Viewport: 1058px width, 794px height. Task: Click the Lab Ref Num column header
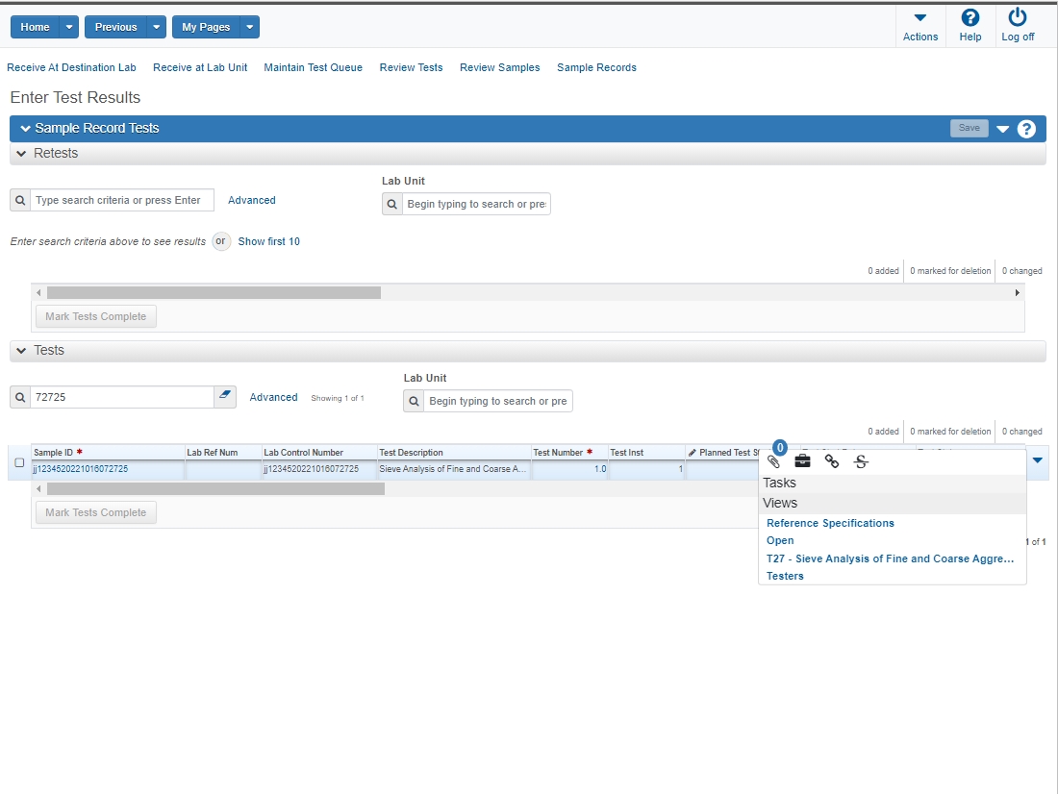(223, 453)
